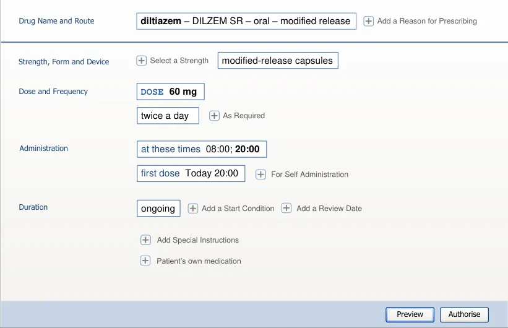Edit first dose Today 20:00 field
The width and height of the screenshot is (508, 328).
[x=191, y=173]
